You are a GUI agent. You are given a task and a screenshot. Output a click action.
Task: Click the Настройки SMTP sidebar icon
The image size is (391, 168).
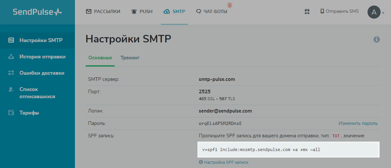pyautogui.click(x=11, y=40)
